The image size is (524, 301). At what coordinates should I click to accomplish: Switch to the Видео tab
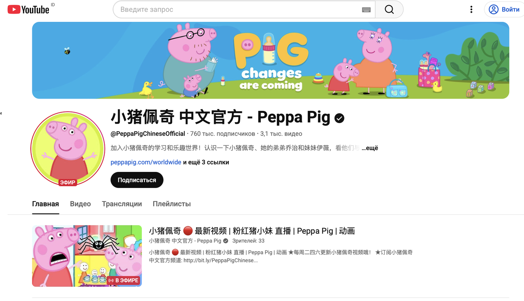click(x=80, y=204)
